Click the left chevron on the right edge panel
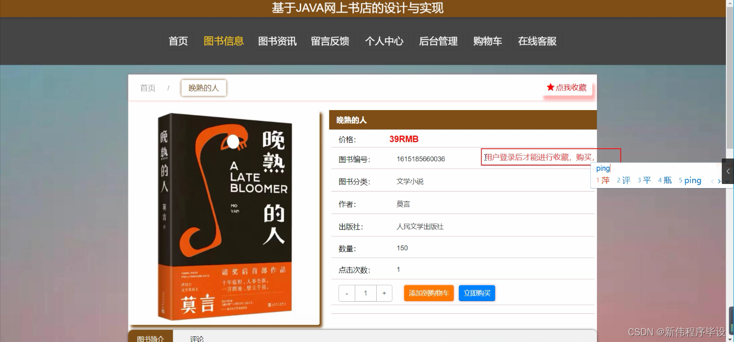Image resolution: width=734 pixels, height=342 pixels. pos(728,171)
